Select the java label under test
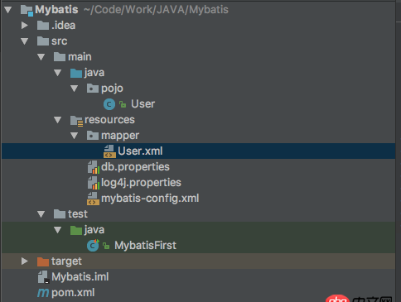Viewport: 401px width, 302px height. pos(94,230)
